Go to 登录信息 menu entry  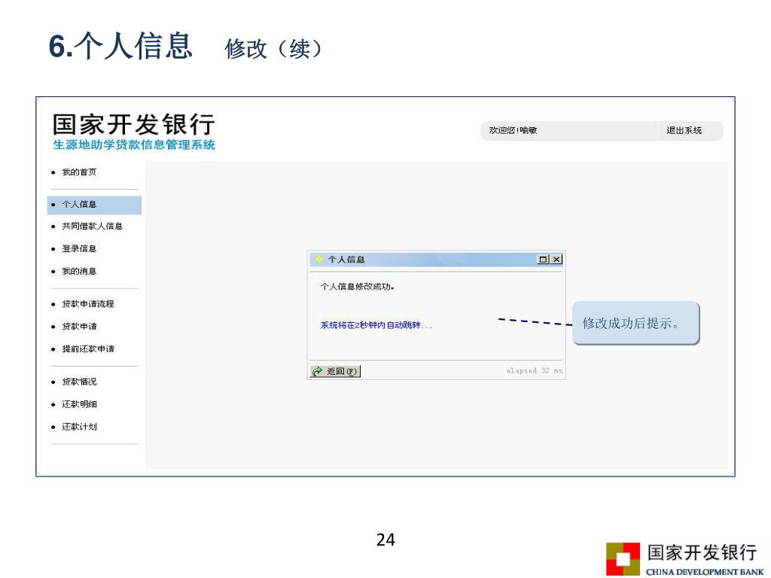click(x=79, y=248)
